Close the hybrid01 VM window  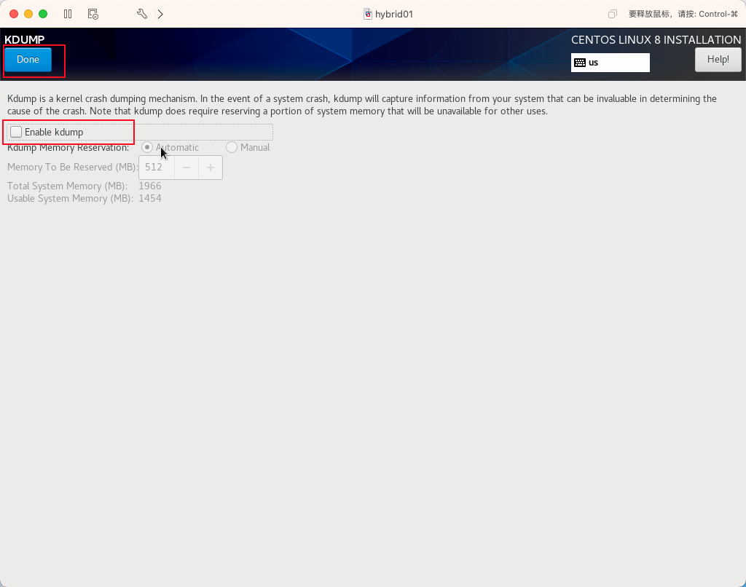click(14, 14)
